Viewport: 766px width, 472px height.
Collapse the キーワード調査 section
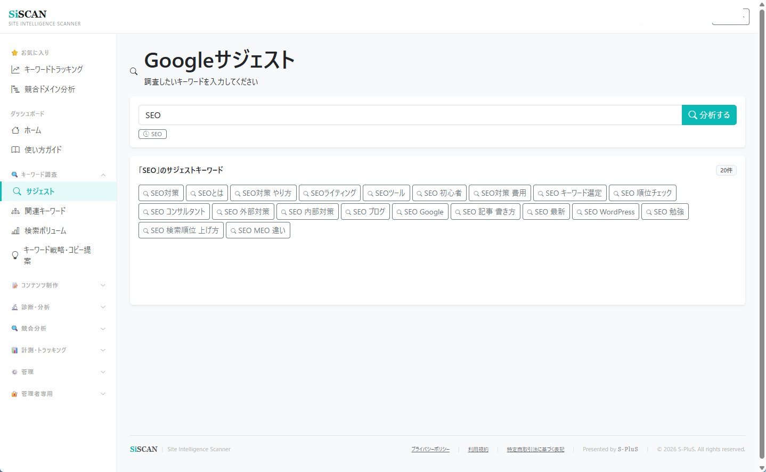tap(58, 175)
